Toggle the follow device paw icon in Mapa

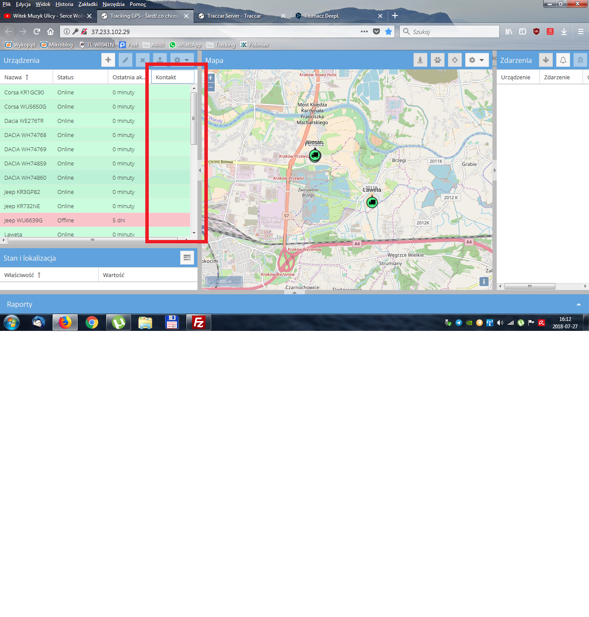438,60
